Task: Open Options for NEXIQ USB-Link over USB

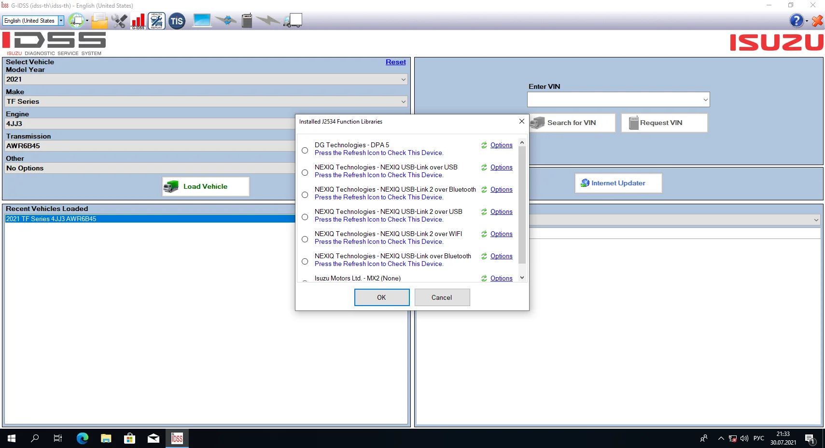Action: [x=502, y=168]
